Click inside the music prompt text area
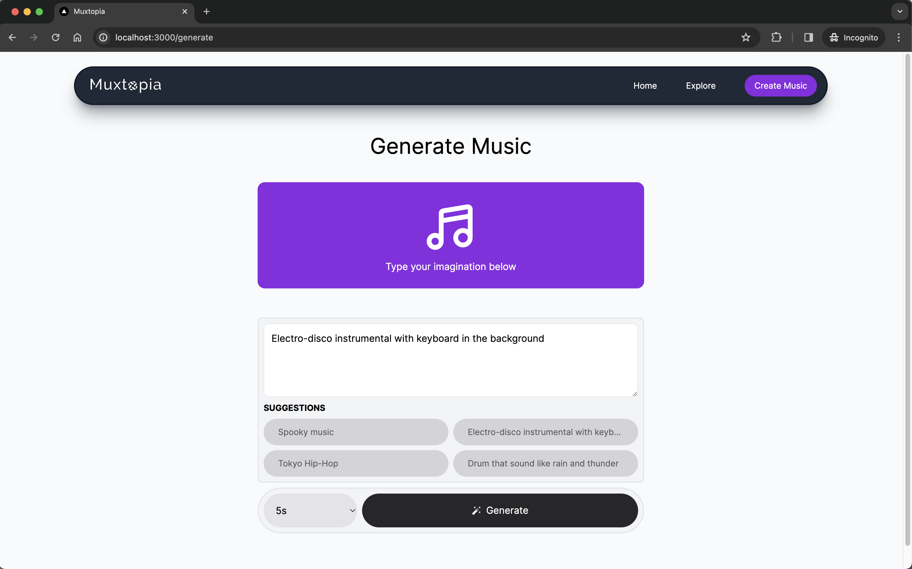 click(450, 365)
